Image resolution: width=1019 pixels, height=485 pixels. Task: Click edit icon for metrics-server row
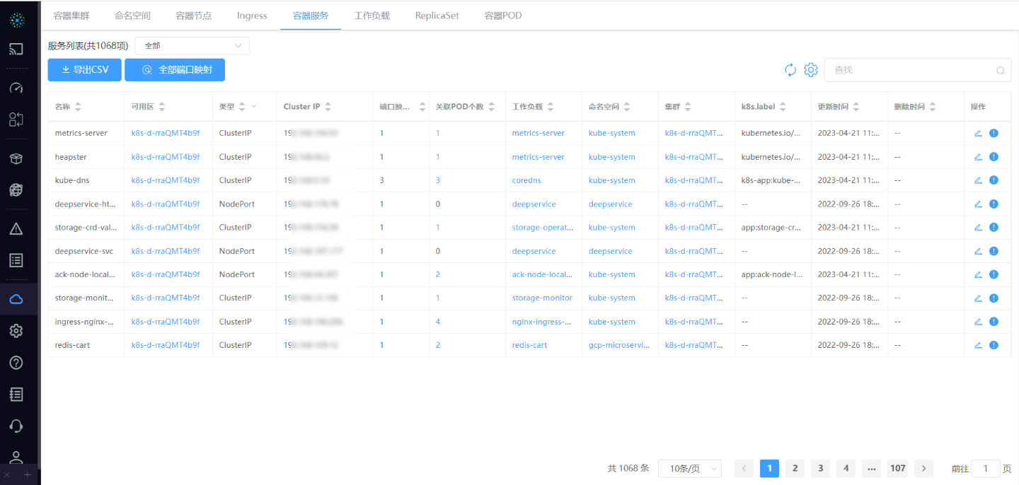point(978,133)
